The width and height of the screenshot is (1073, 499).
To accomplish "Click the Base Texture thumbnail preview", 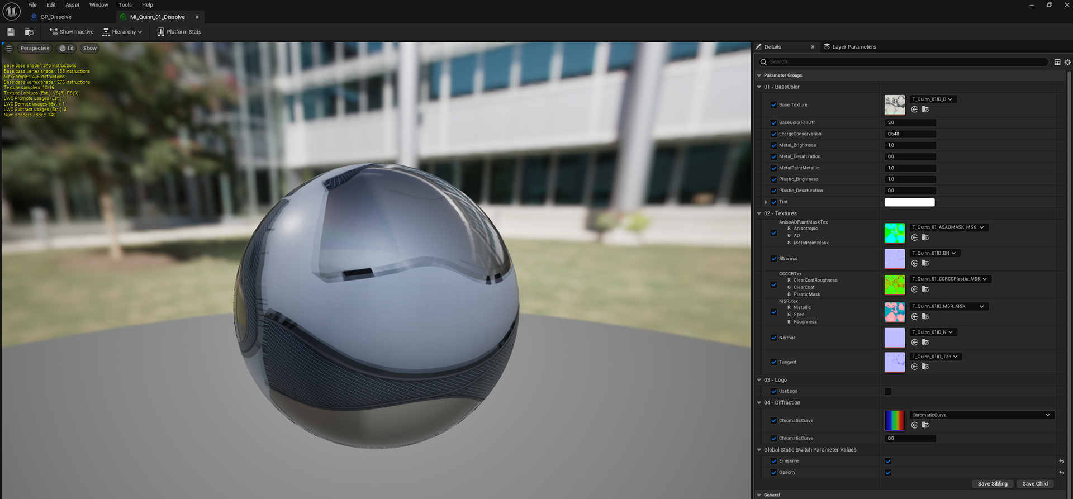I will [895, 105].
